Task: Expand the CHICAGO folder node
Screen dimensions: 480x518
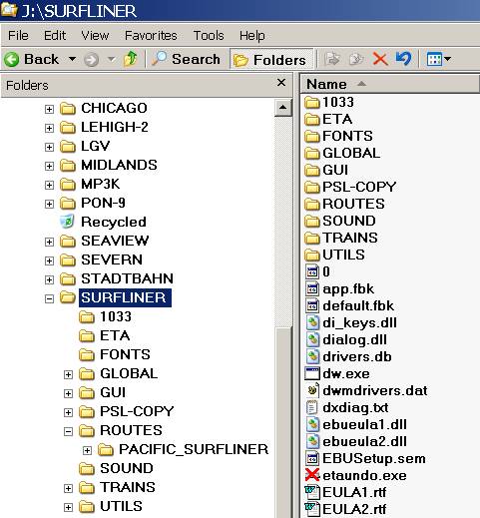Action: (49, 109)
